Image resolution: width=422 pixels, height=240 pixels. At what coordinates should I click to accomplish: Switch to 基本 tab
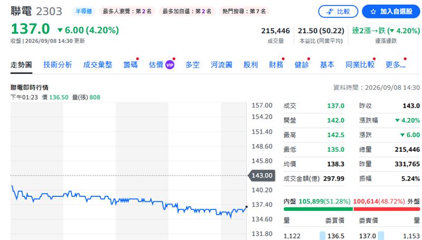pyautogui.click(x=327, y=65)
